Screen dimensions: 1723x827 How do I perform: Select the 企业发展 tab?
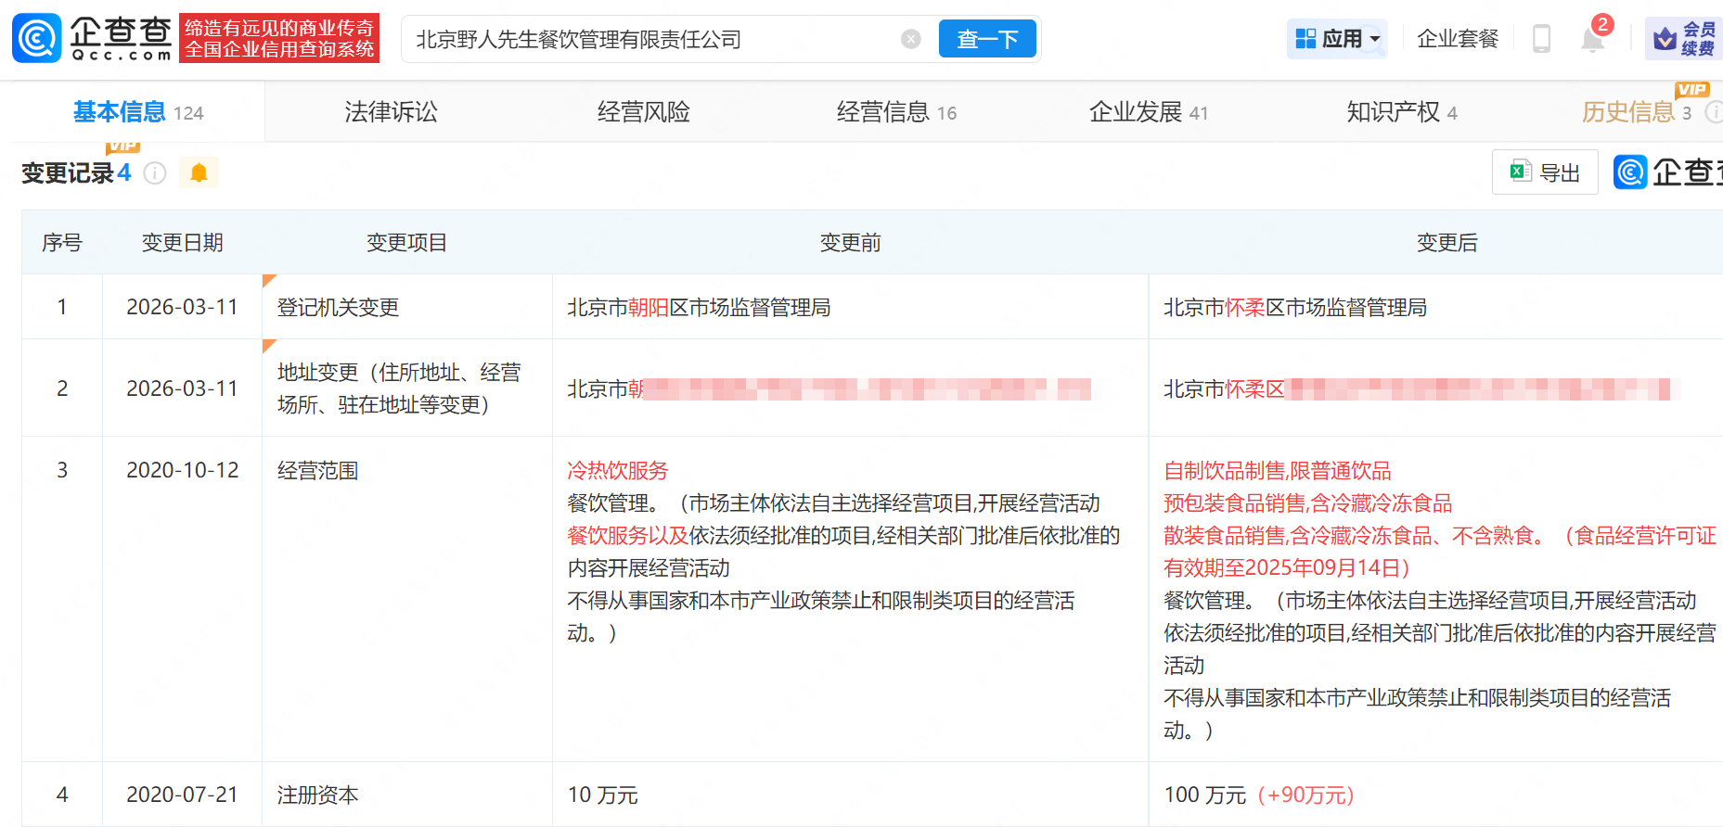pos(1149,112)
